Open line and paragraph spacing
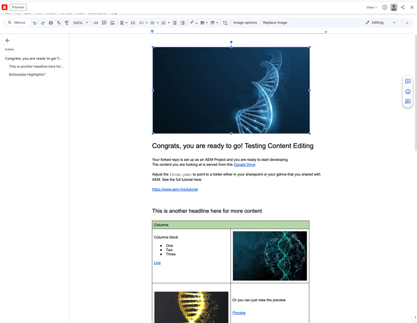Screen dimensions: 417x323 tap(133, 23)
